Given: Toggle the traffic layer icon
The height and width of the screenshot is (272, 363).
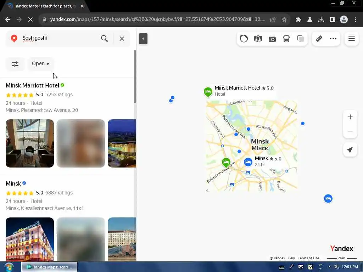Looking at the screenshot, I should coord(244,39).
